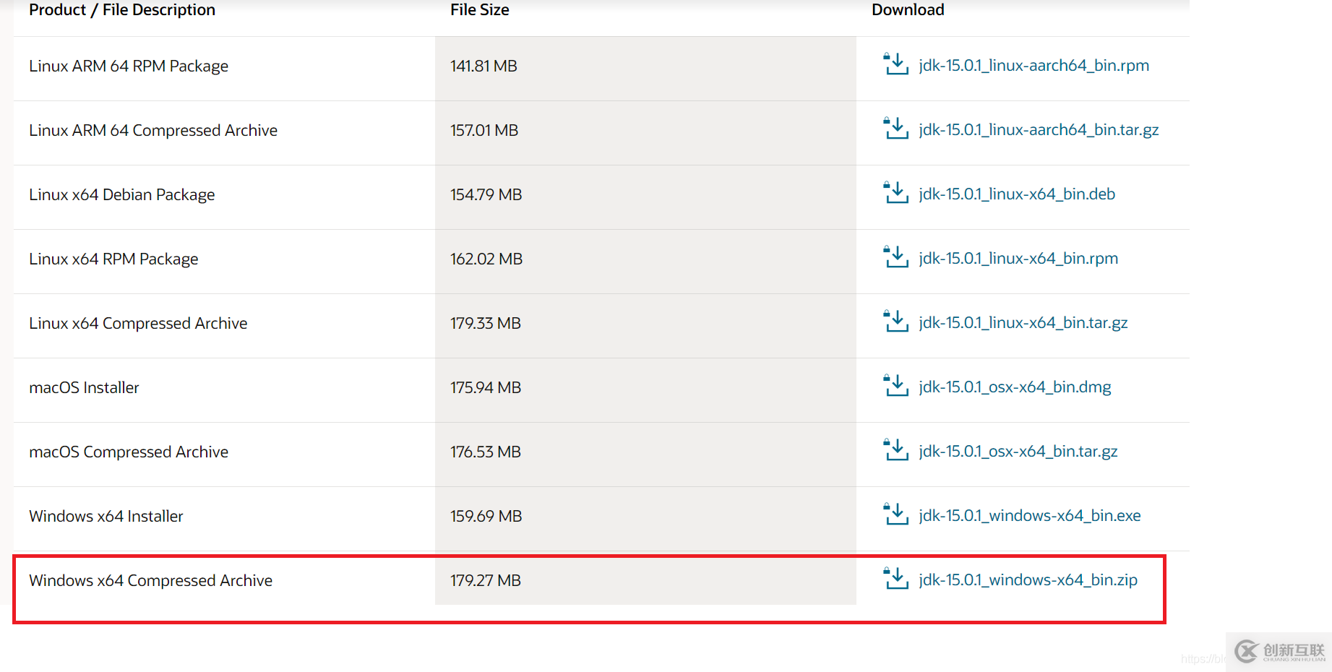Click download icon for osx-x64_bin.tar.gz
The width and height of the screenshot is (1332, 672).
point(895,449)
